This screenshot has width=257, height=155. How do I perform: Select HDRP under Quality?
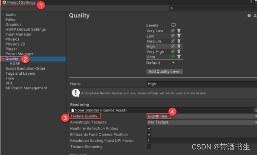(15, 64)
